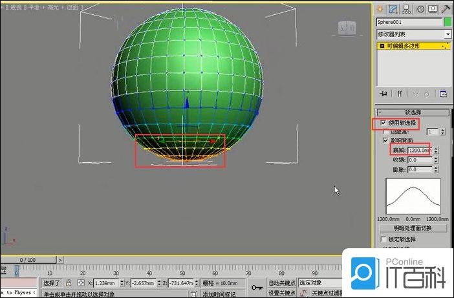This screenshot has width=454, height=298.
Task: Uncheck the 使用软选择 checkbox
Action: pos(384,122)
